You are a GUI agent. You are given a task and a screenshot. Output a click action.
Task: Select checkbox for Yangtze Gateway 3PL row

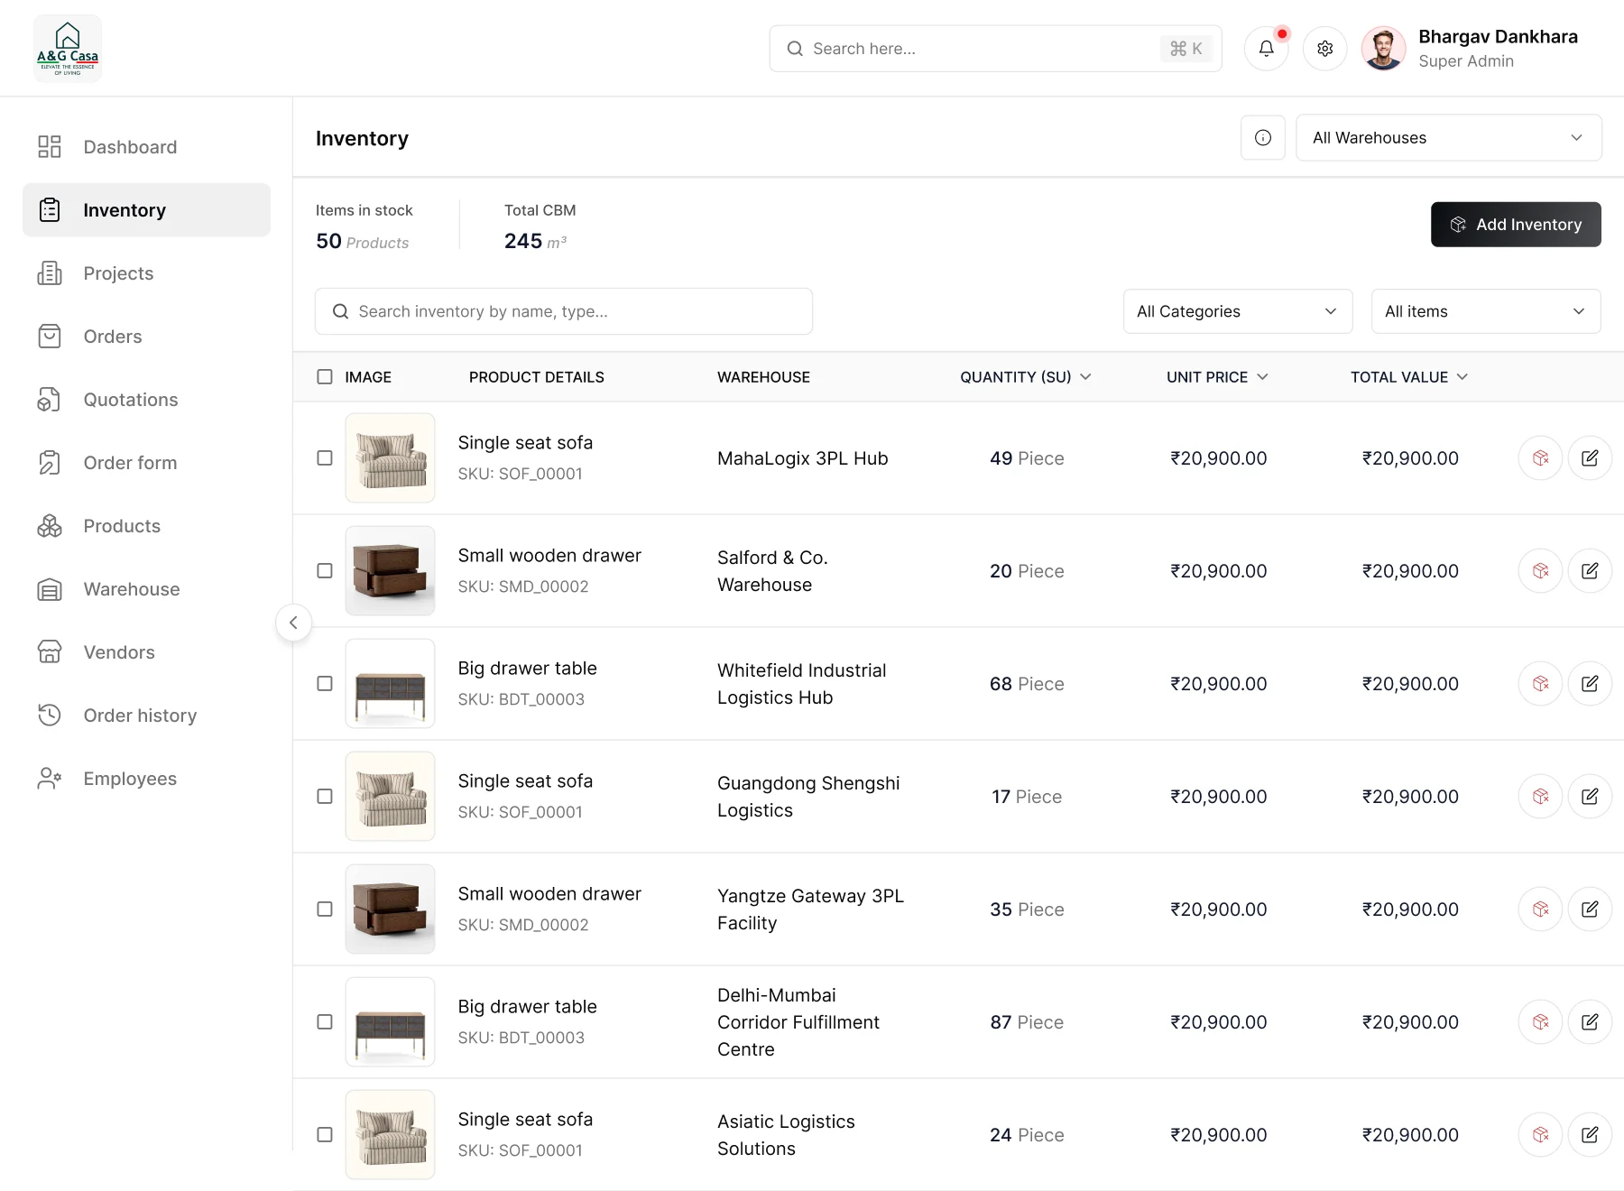(x=325, y=909)
